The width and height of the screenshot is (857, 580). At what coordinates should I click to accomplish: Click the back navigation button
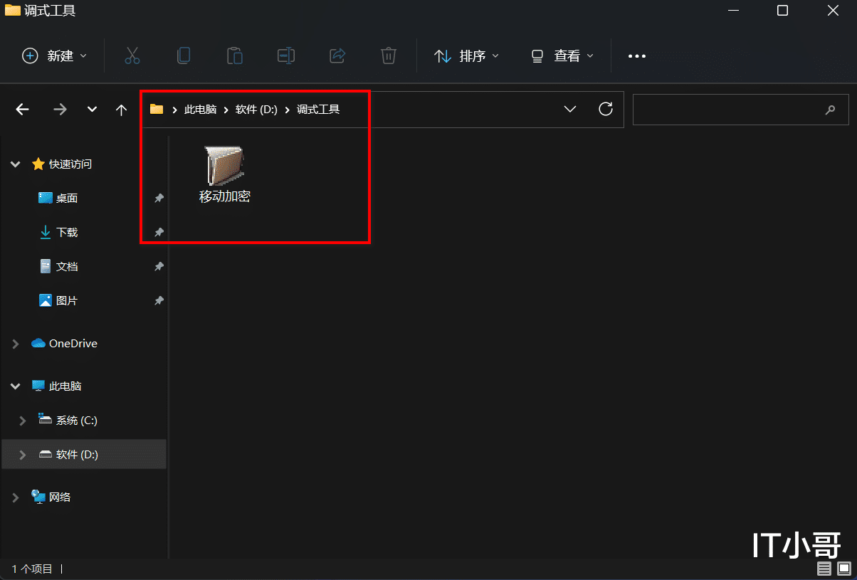[x=22, y=109]
